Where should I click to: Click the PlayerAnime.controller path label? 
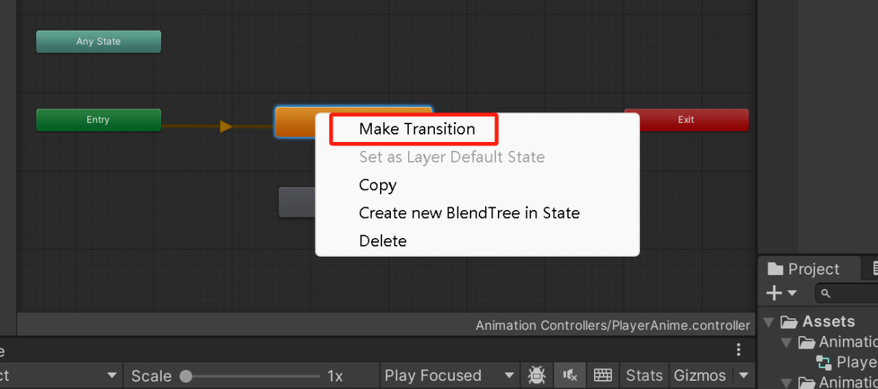613,326
